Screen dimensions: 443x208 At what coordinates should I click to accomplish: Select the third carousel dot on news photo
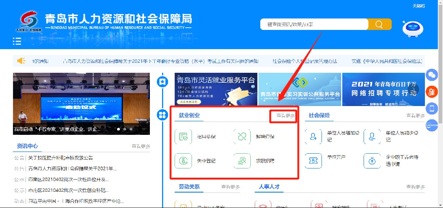pos(131,129)
